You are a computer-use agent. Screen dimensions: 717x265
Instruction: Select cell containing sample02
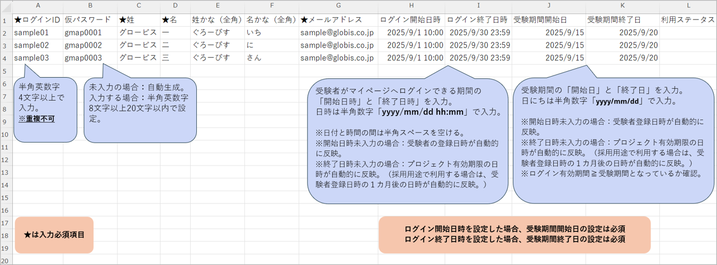point(37,45)
